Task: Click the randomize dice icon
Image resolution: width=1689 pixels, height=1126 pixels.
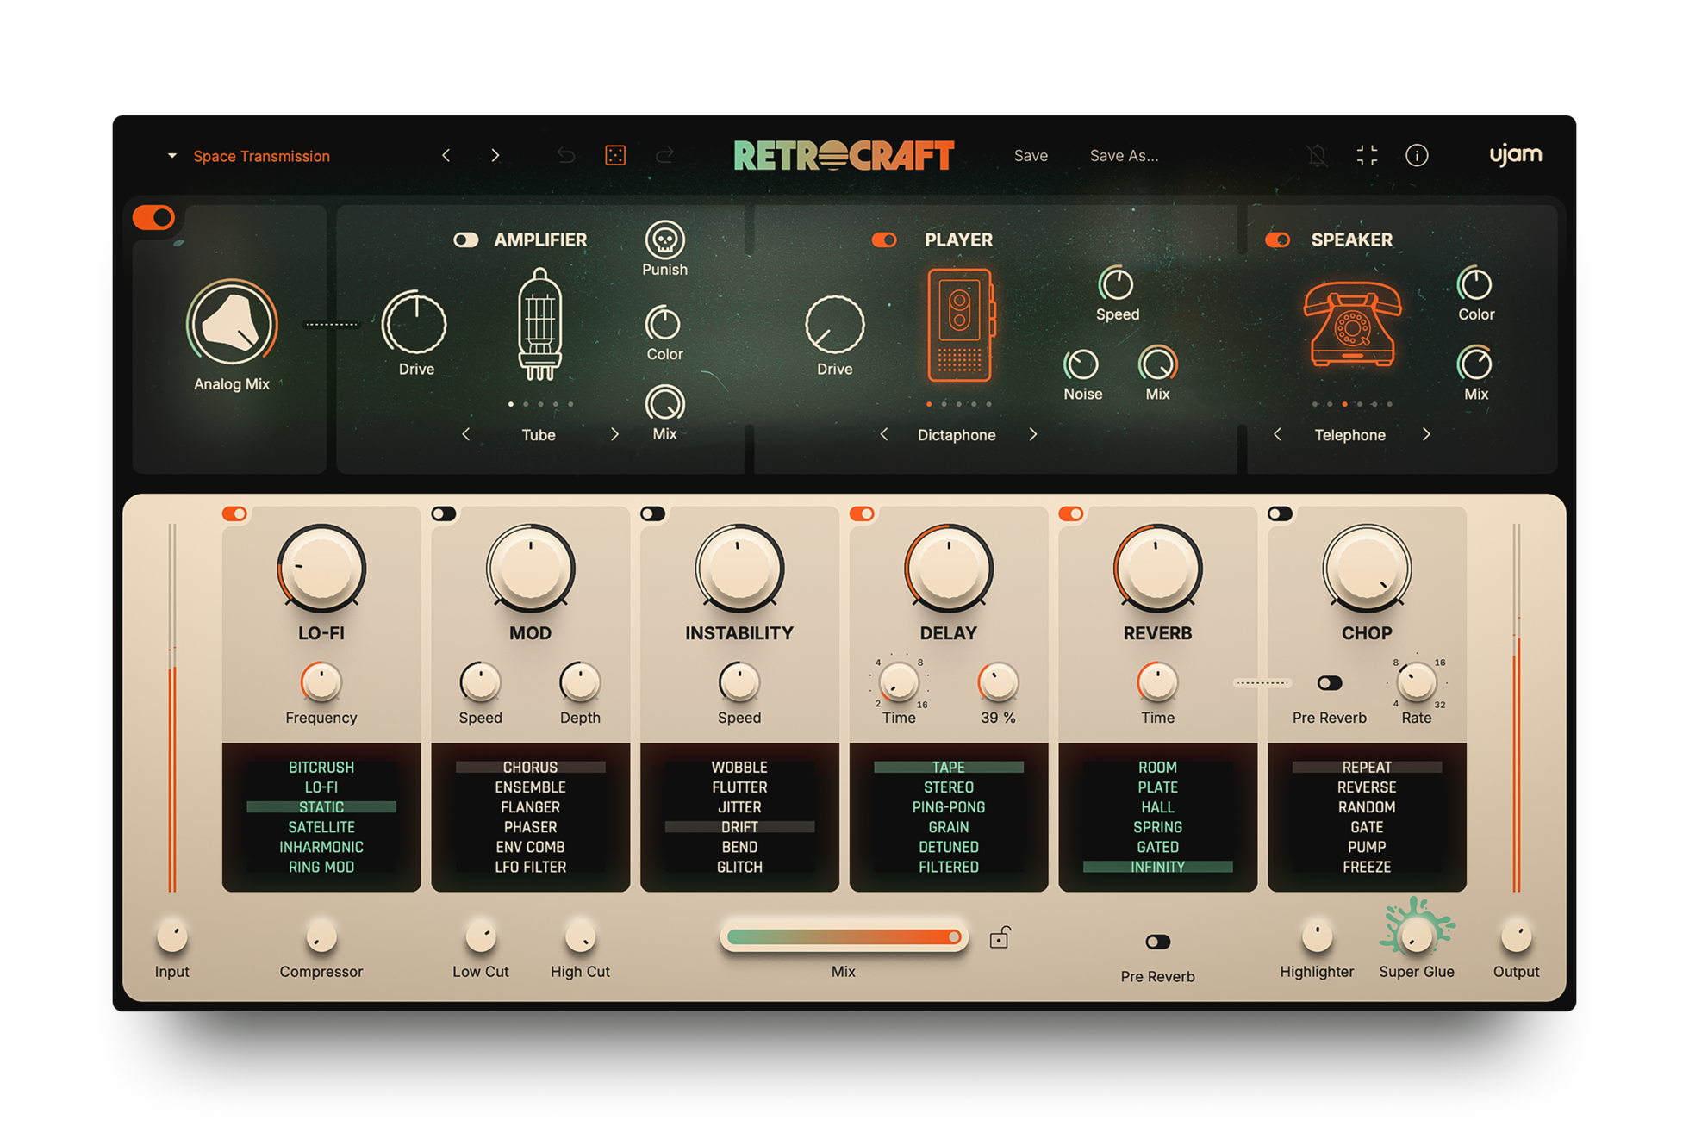Action: [615, 155]
